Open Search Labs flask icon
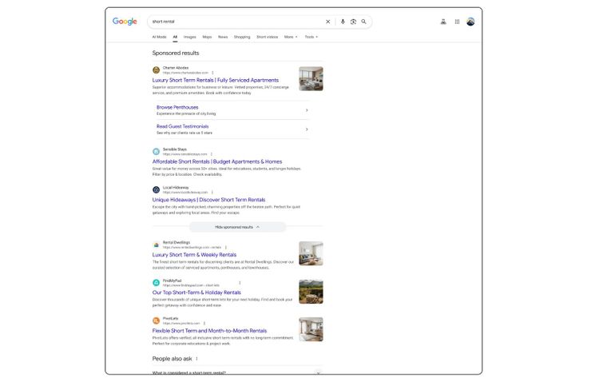This screenshot has height=382, width=599. click(443, 22)
